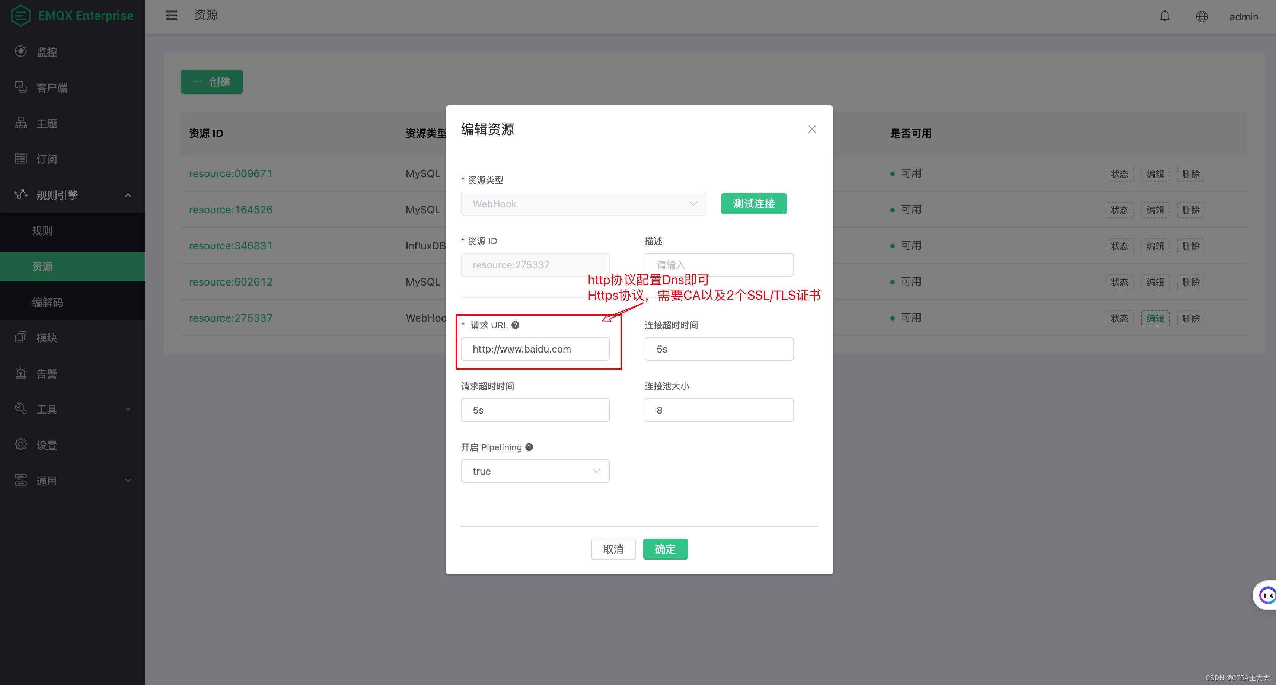Click 编辑 for resource:346831

[1155, 246]
